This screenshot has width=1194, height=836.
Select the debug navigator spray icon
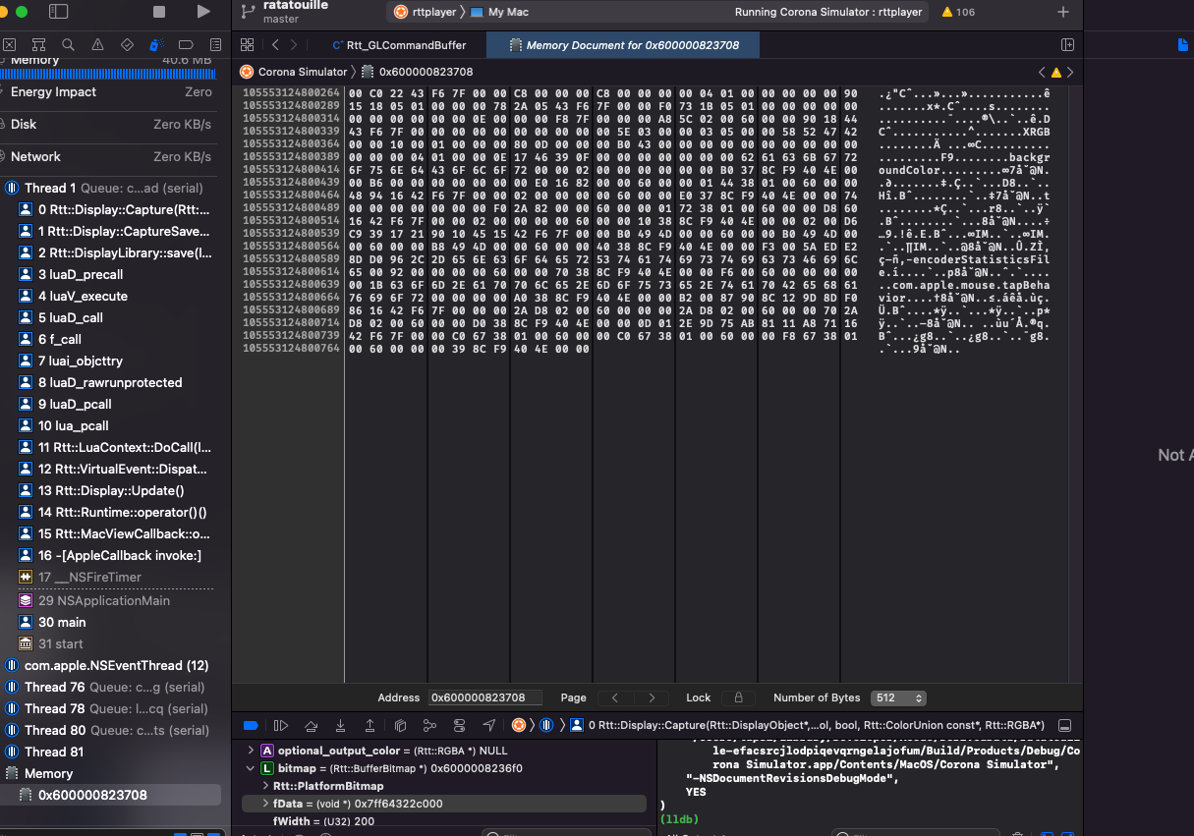156,45
